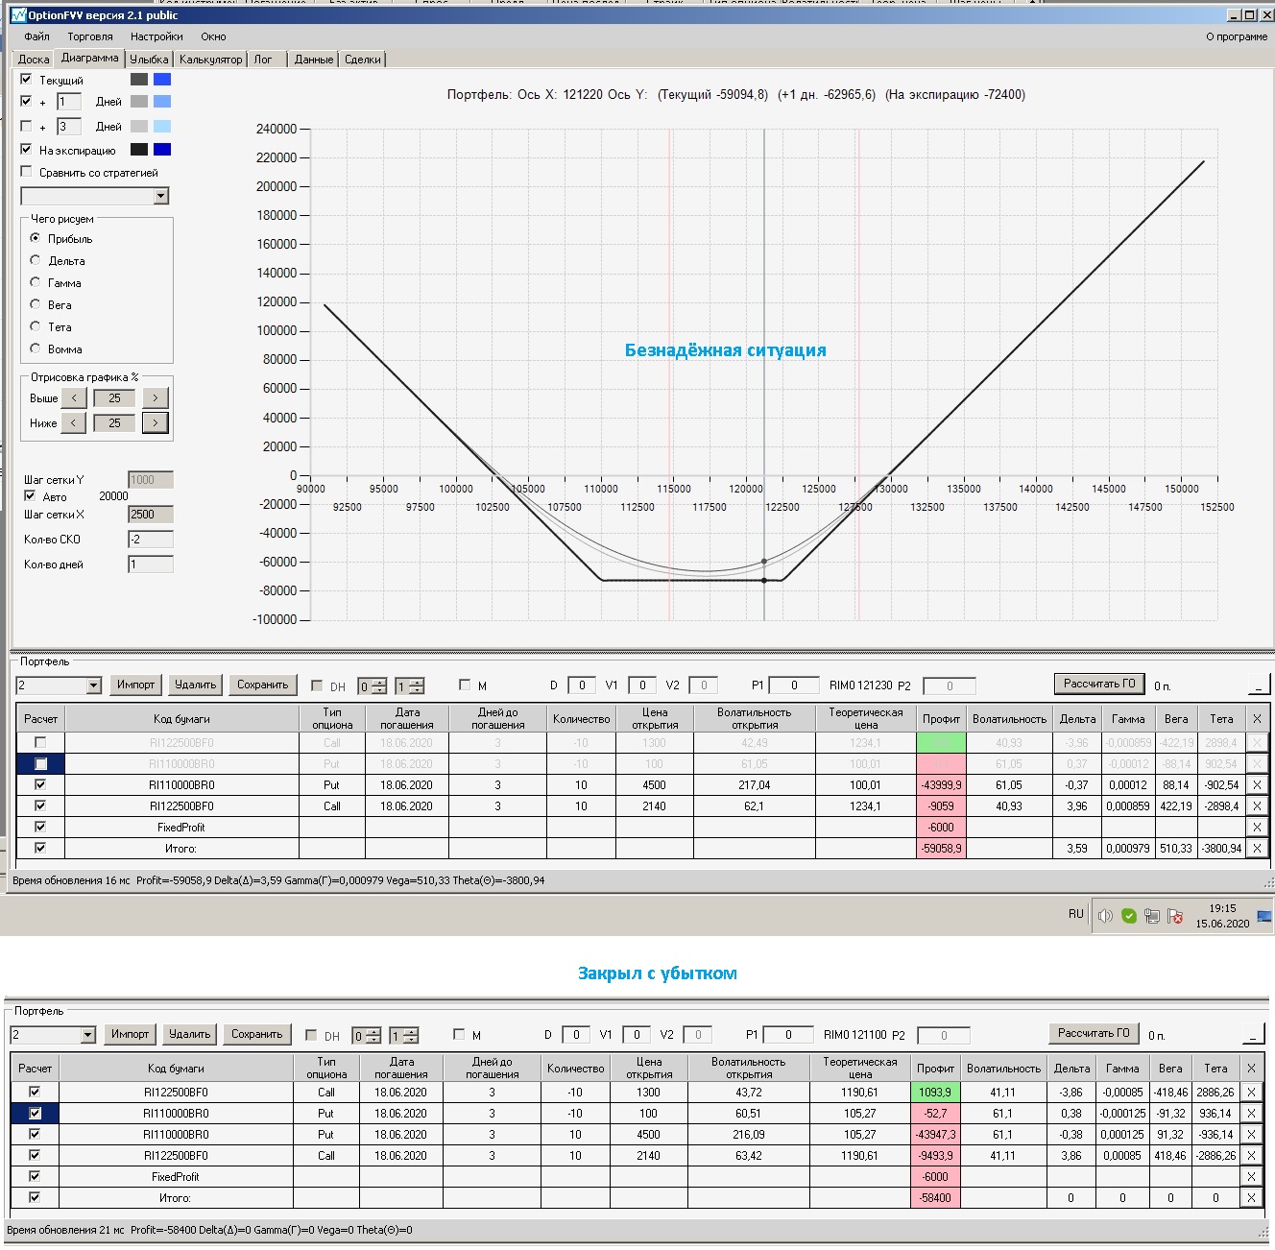
Task: Click Удалить in the upper portfolio
Action: click(196, 685)
